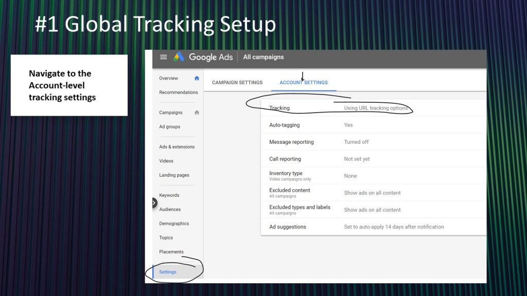This screenshot has height=296, width=527.
Task: Click the home icon next to Campaigns
Action: click(x=196, y=112)
